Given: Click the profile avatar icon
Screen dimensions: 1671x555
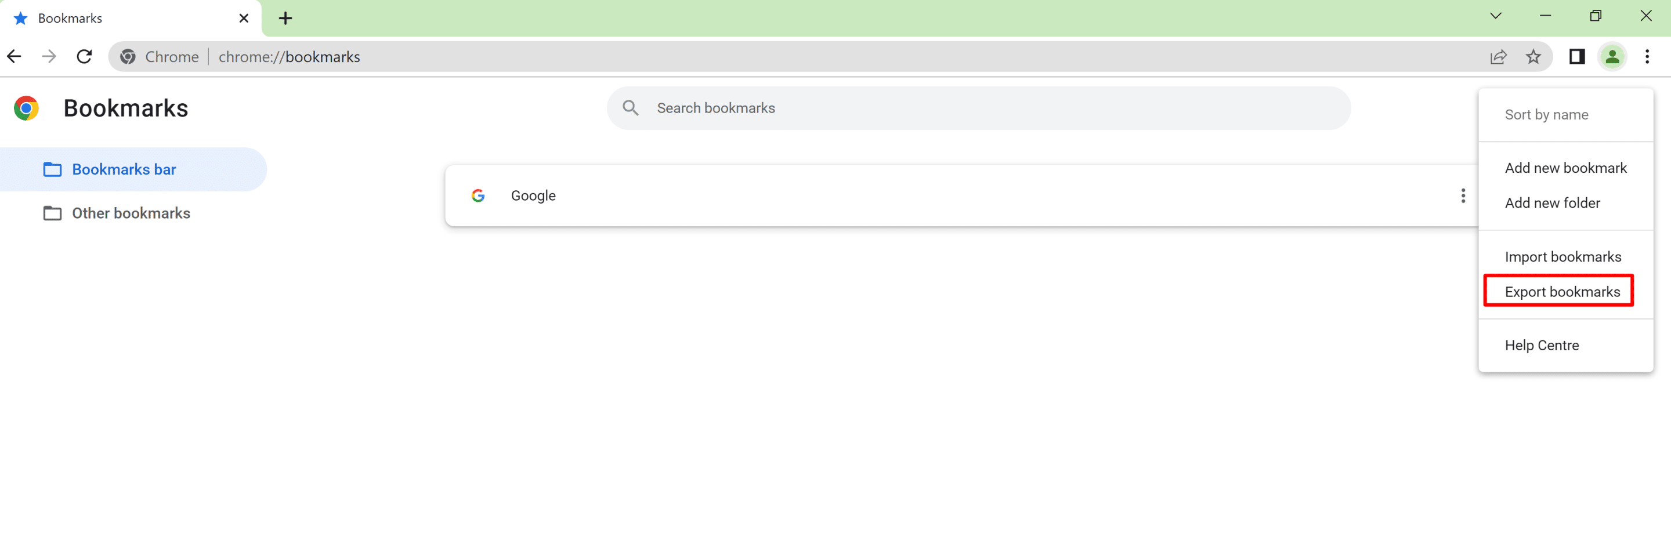Looking at the screenshot, I should click(x=1613, y=56).
